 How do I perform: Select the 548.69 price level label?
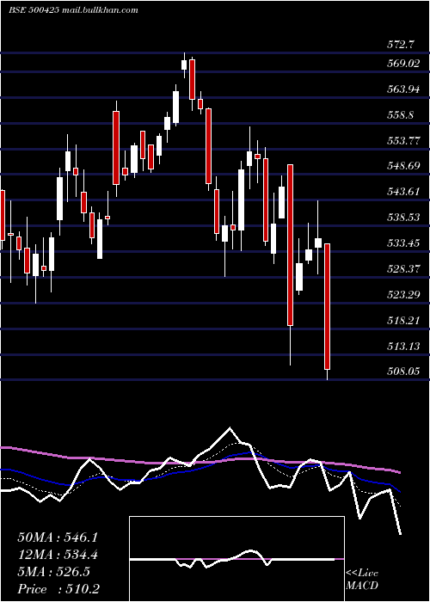point(403,166)
